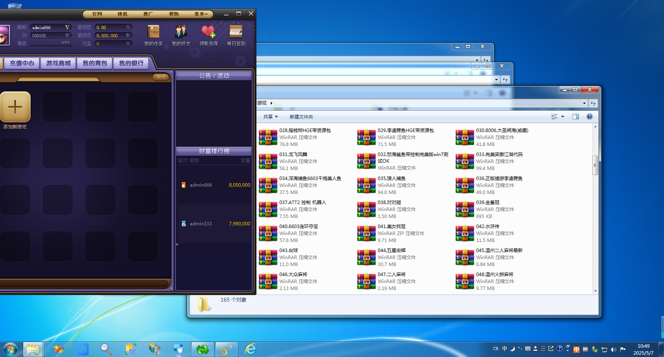The height and width of the screenshot is (357, 664).
Task: Click the 编辑 edit button
Action: 161,77
